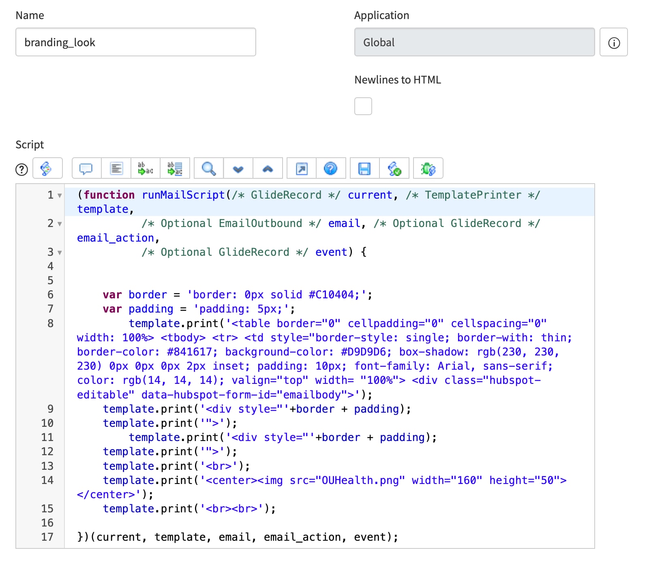Click 'OUHealth.png' in line 14
Viewport: 647px width, 561px height.
point(360,480)
